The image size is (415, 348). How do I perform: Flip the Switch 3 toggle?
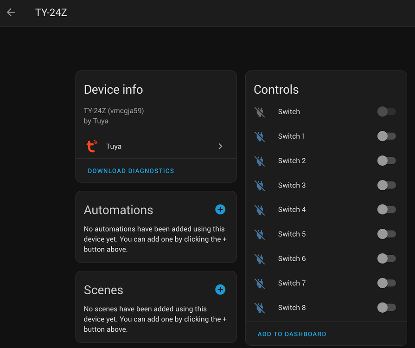click(x=386, y=185)
